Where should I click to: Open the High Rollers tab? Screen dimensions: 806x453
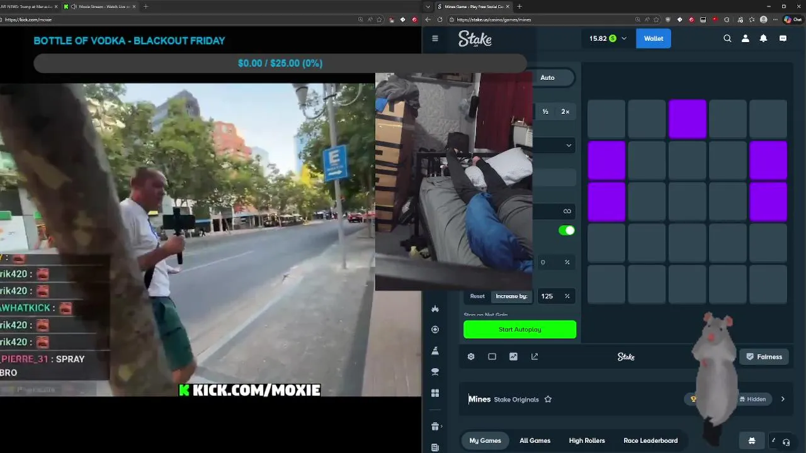[587, 440]
